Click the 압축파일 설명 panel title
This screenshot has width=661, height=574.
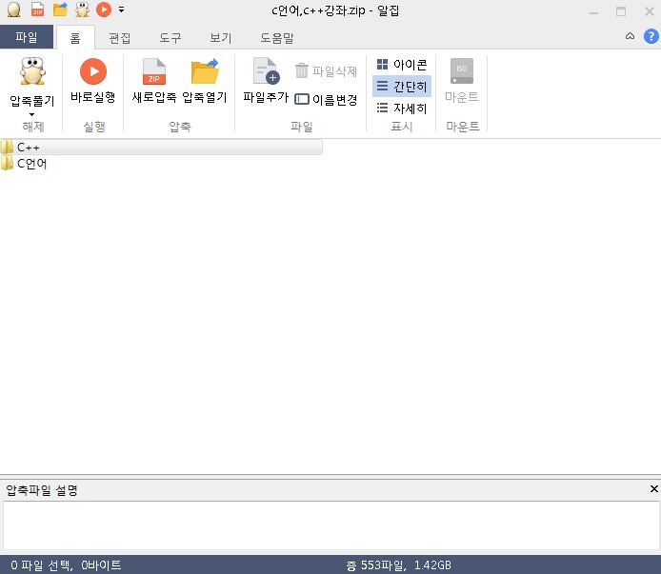pos(42,490)
